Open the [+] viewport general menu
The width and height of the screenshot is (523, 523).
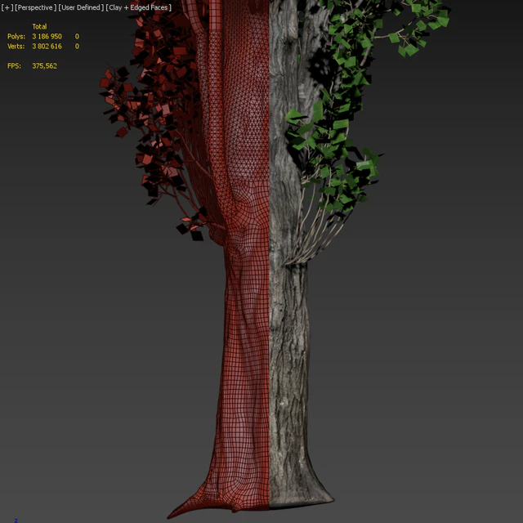(x=7, y=7)
